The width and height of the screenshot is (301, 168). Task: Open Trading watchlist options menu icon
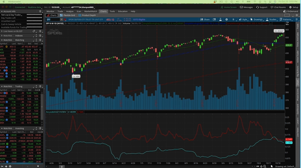[x=40, y=86]
